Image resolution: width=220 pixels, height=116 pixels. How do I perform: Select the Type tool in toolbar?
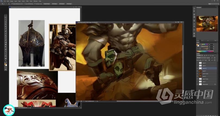coord(6,52)
